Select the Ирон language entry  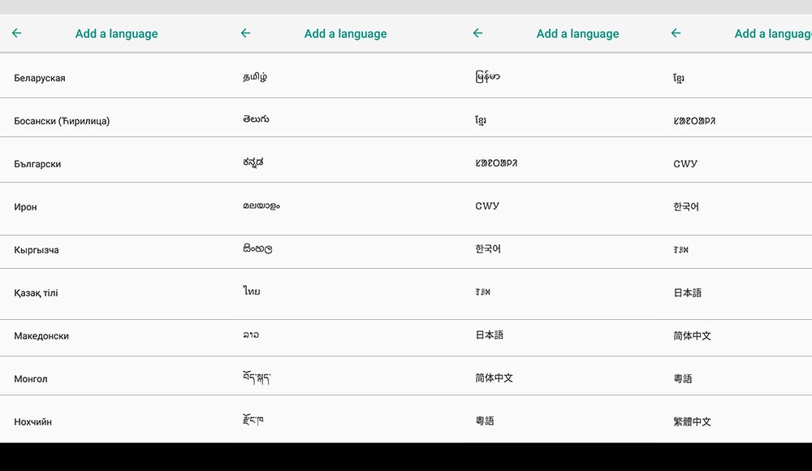point(25,207)
